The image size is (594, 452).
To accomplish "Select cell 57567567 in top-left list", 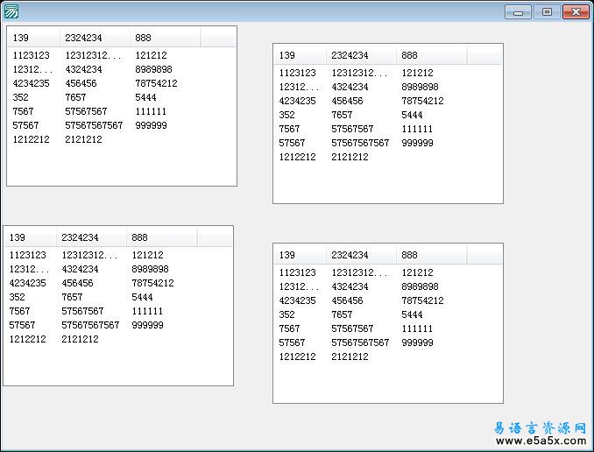I will pos(86,111).
